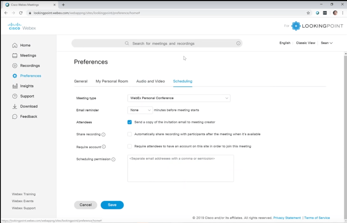The image size is (347, 223).
Task: Open the Feedback panel
Action: click(x=28, y=116)
